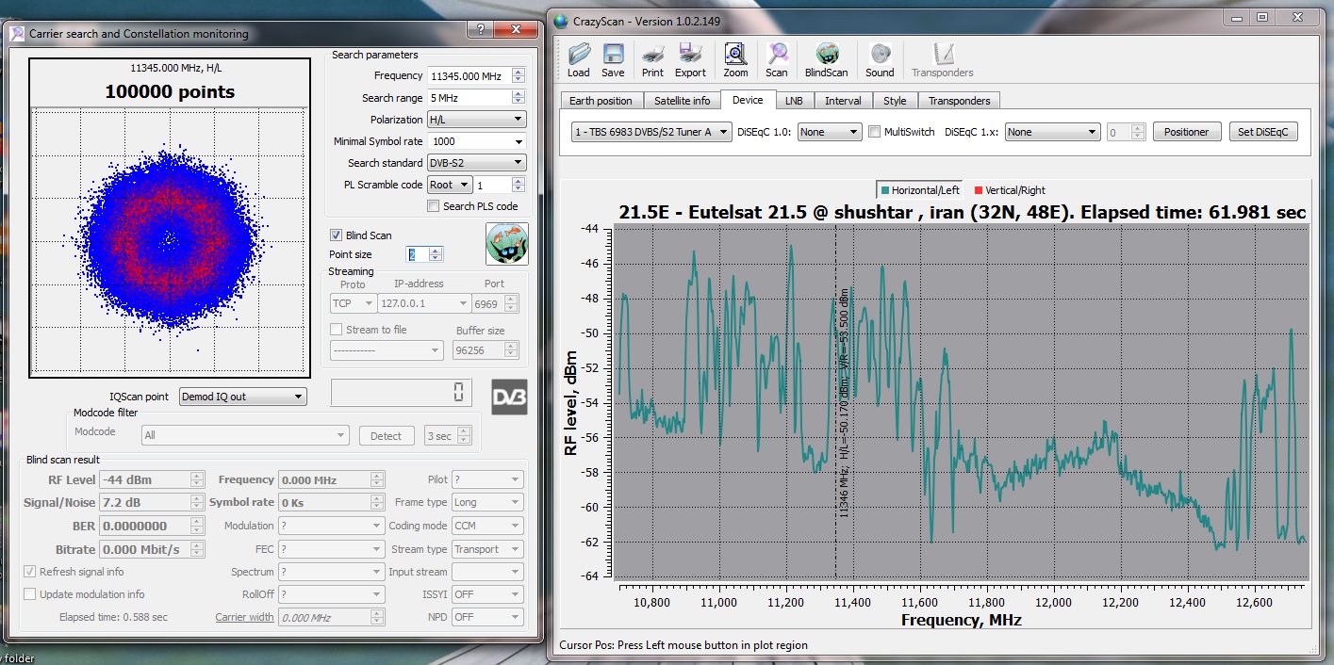Screen dimensions: 1334x665
Task: Click the Frequency 11345.000 MHz input field
Action: click(x=475, y=75)
